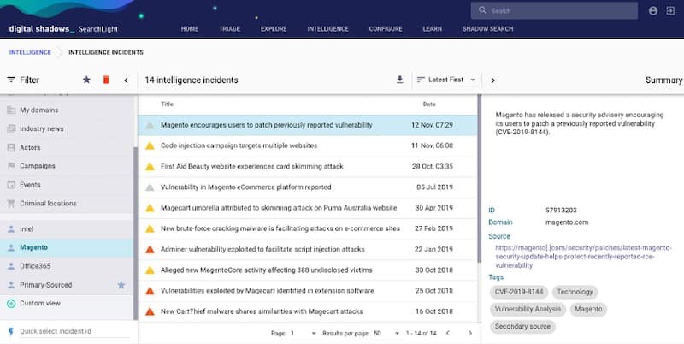684x344 pixels.
Task: Click the CVE-2019-8144 tag
Action: 519,292
